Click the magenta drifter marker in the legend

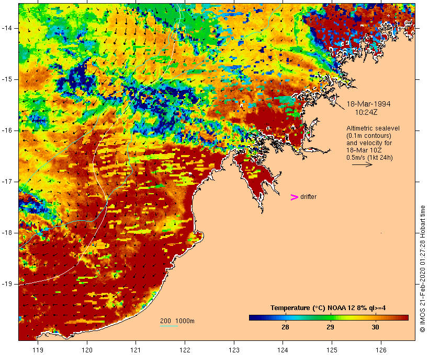click(294, 197)
